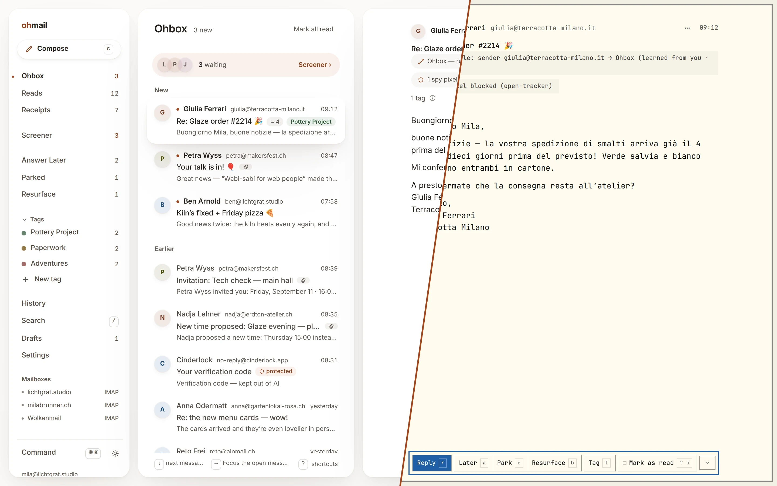This screenshot has width=777, height=486.
Task: Open Settings in the sidebar
Action: click(70, 355)
